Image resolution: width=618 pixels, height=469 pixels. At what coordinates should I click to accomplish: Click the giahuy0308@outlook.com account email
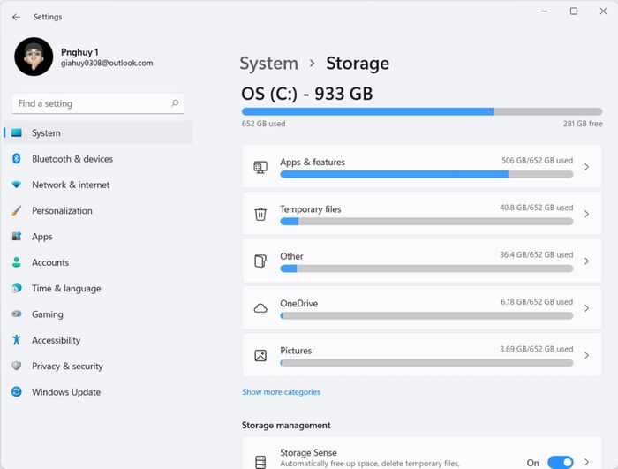(107, 63)
